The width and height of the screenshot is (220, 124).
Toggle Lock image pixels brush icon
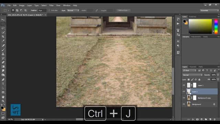tap(192, 80)
